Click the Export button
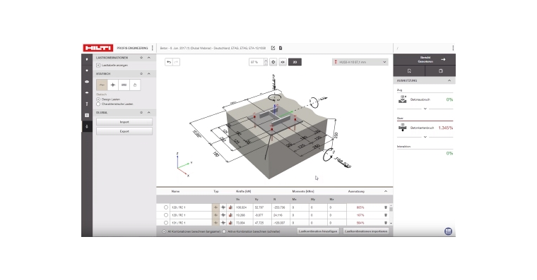 pos(124,131)
